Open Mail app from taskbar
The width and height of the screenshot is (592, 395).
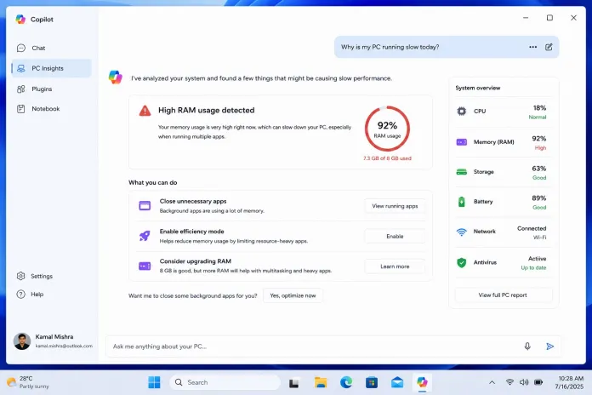pyautogui.click(x=397, y=382)
